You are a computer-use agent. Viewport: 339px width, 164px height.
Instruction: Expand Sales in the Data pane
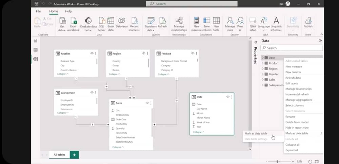[263, 80]
